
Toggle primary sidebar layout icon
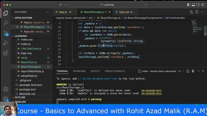189,5
